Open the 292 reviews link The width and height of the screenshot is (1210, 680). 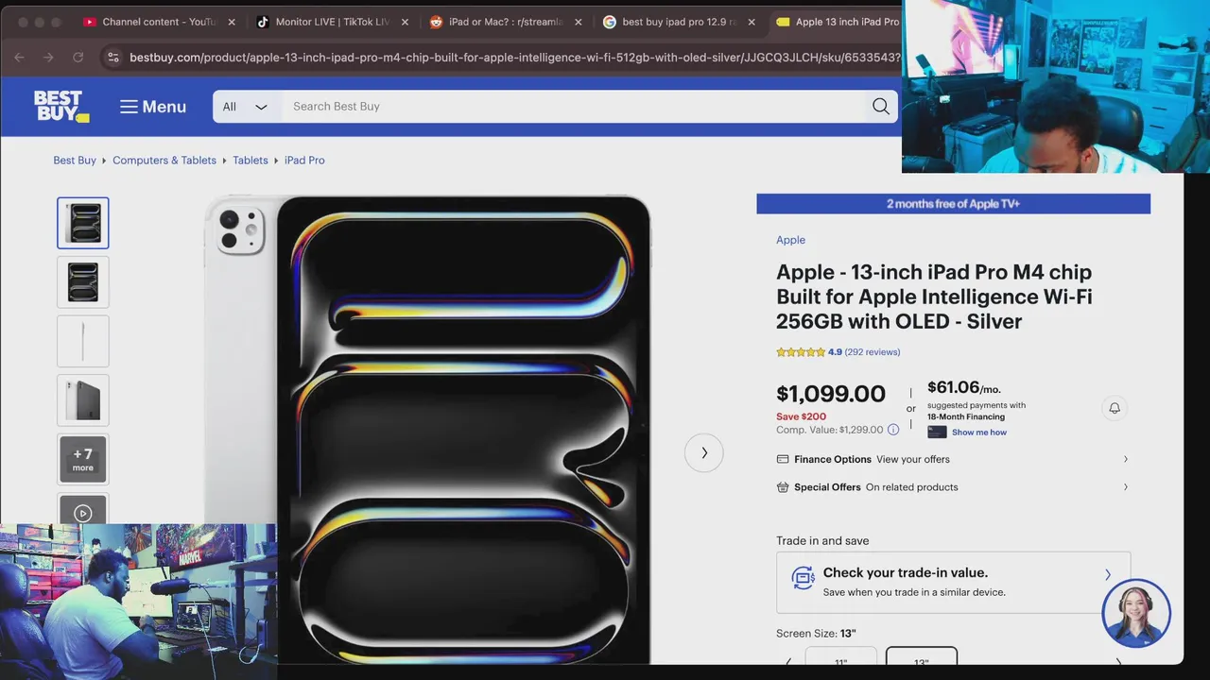pos(873,352)
